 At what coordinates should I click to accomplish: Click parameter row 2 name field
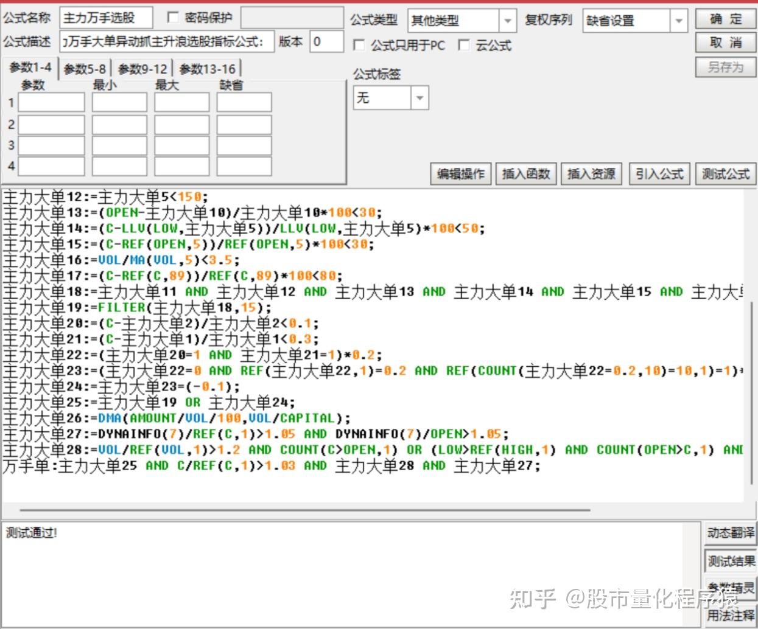point(51,124)
